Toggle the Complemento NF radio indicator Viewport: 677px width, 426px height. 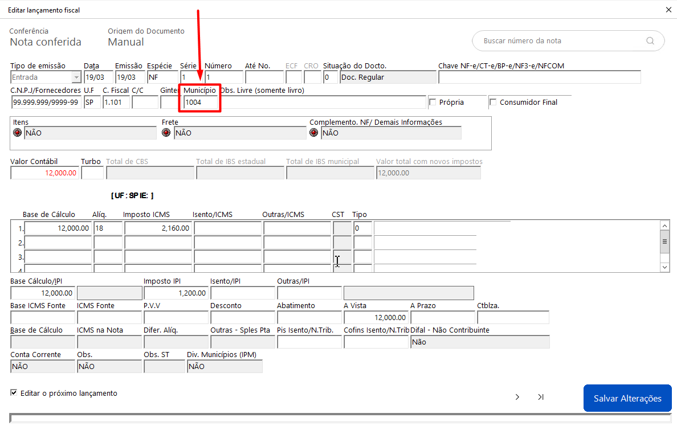coord(314,133)
